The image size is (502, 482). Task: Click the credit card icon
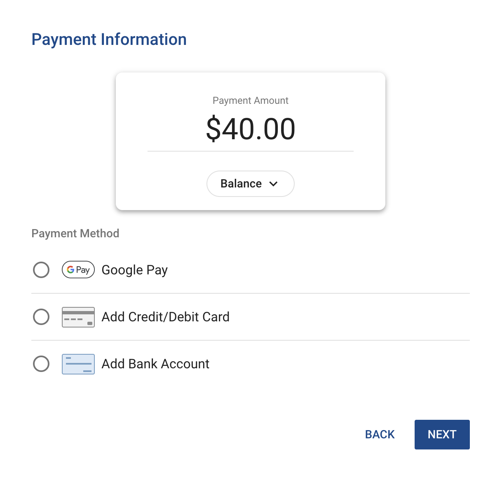coord(78,317)
